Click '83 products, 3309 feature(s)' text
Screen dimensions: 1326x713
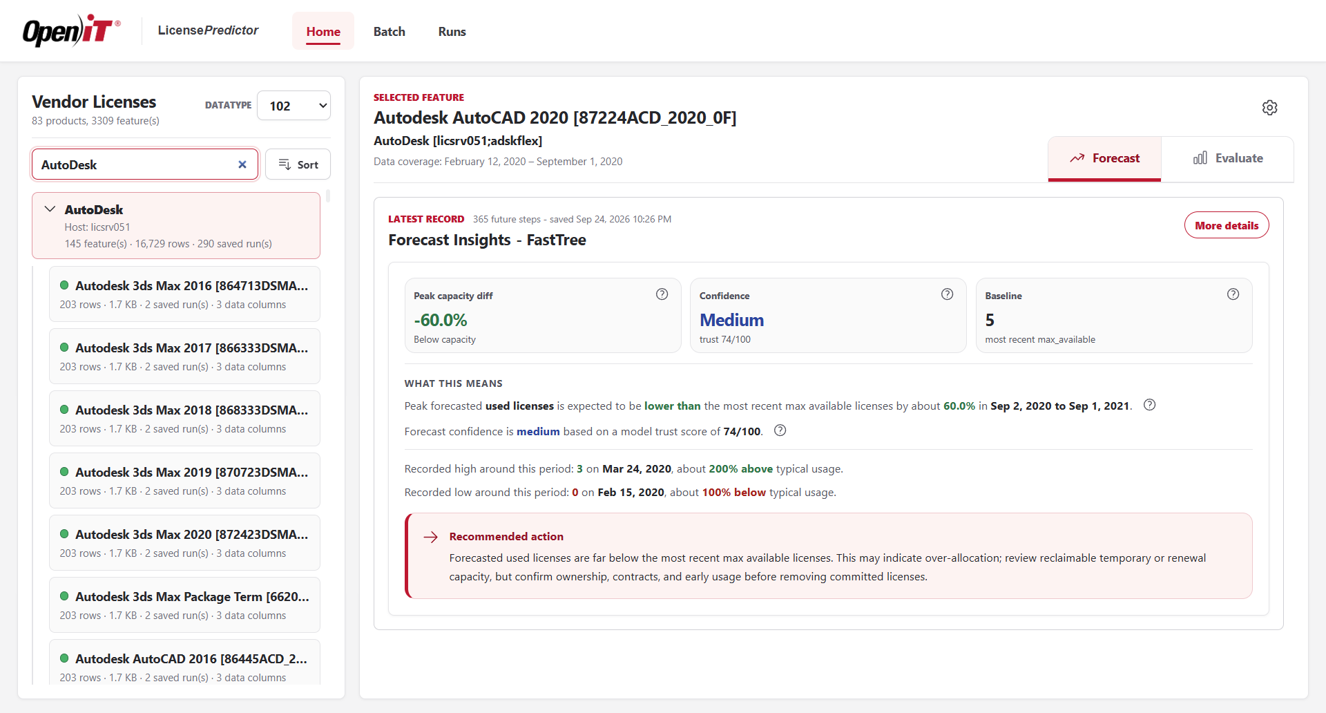coord(95,120)
